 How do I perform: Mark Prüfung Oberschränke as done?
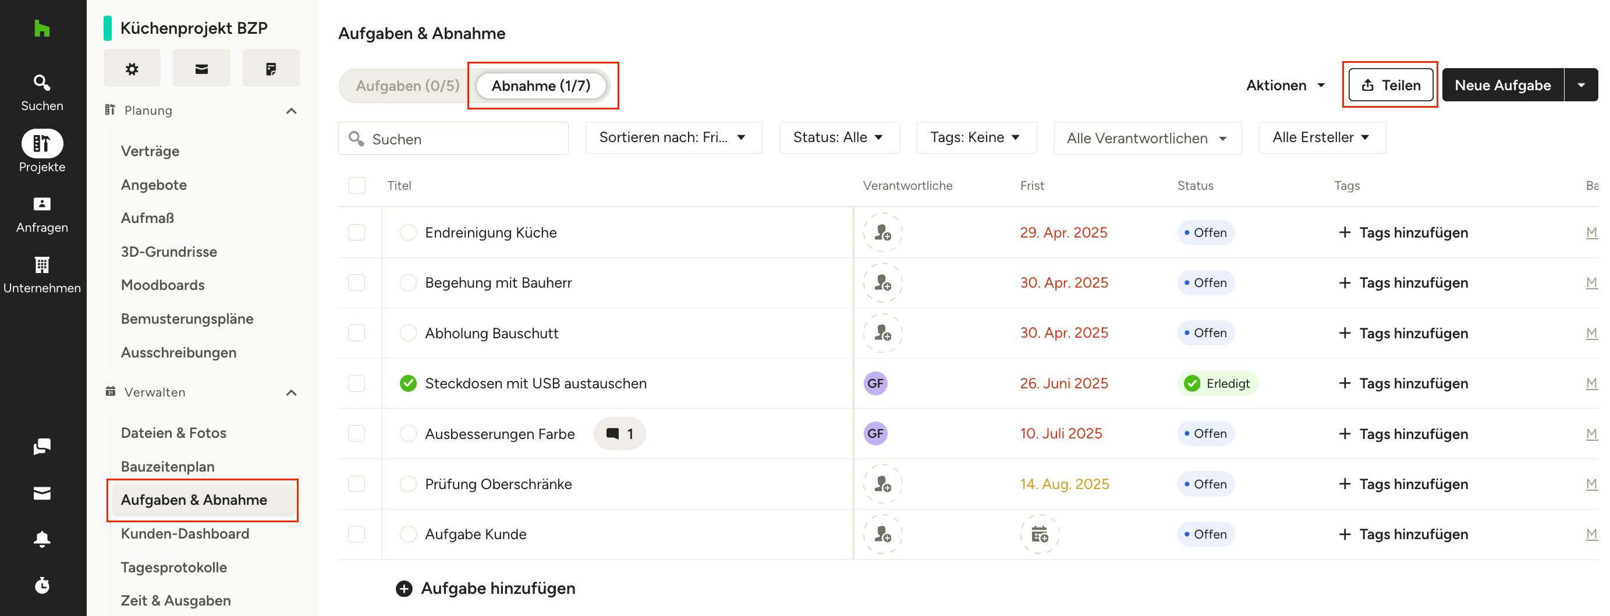click(408, 484)
